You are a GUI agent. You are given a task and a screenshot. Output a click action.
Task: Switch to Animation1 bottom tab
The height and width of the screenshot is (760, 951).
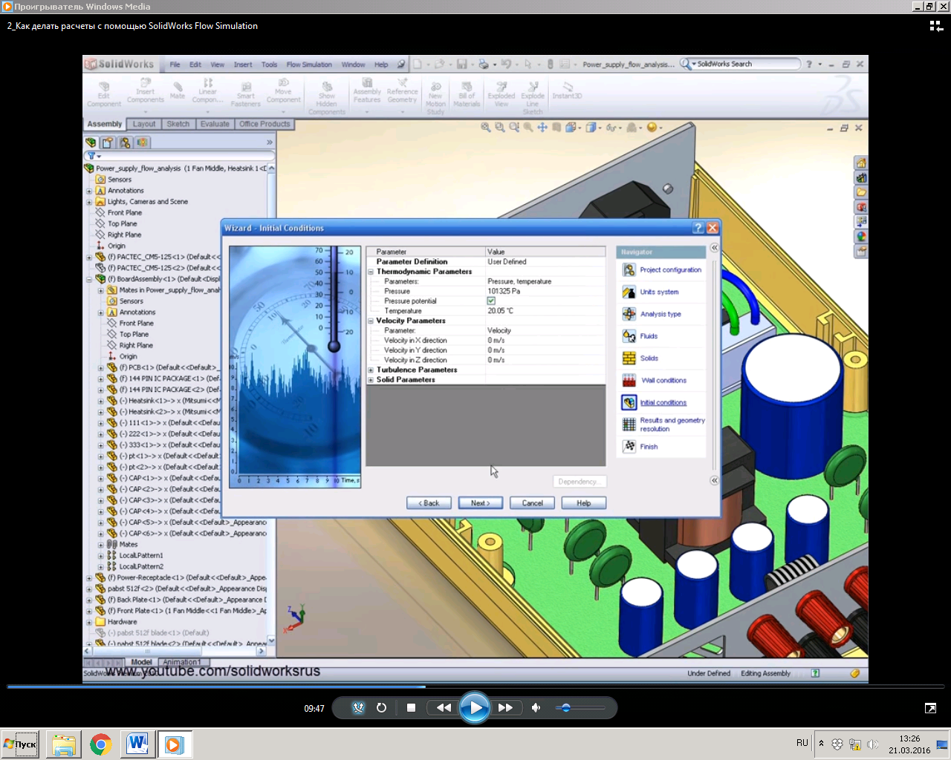[181, 662]
